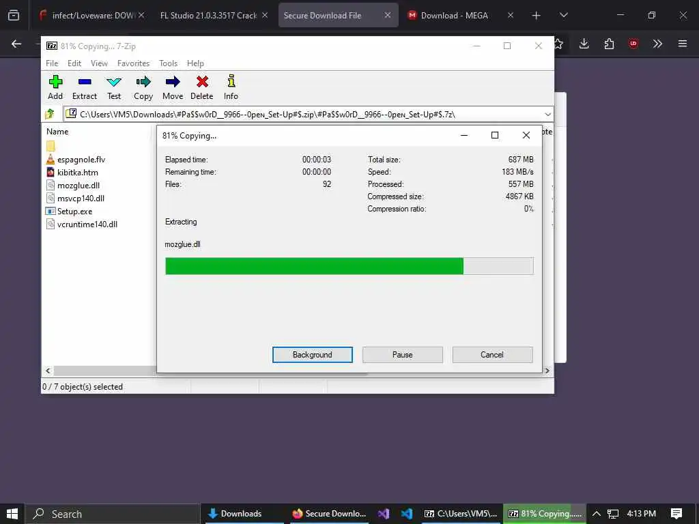Open the Edit menu
Image resolution: width=699 pixels, height=524 pixels.
74,63
